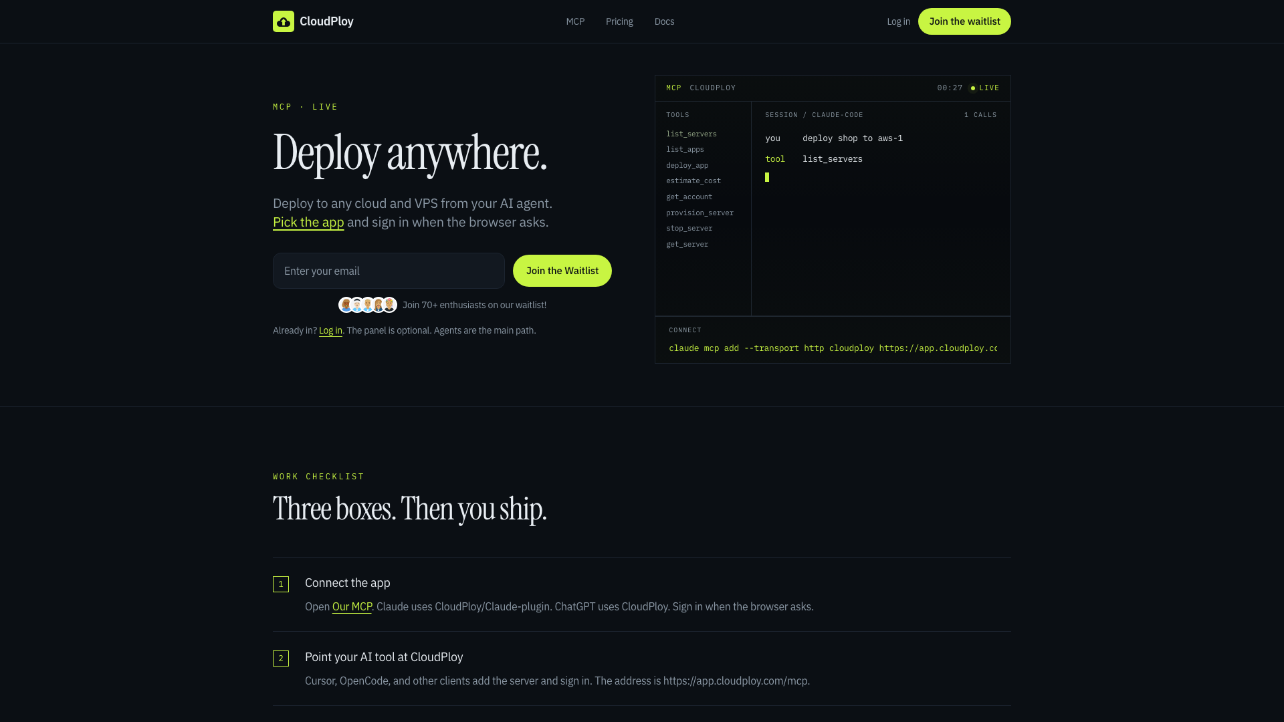The width and height of the screenshot is (1284, 722).
Task: Select list_apps in the Tools list
Action: [x=685, y=150]
